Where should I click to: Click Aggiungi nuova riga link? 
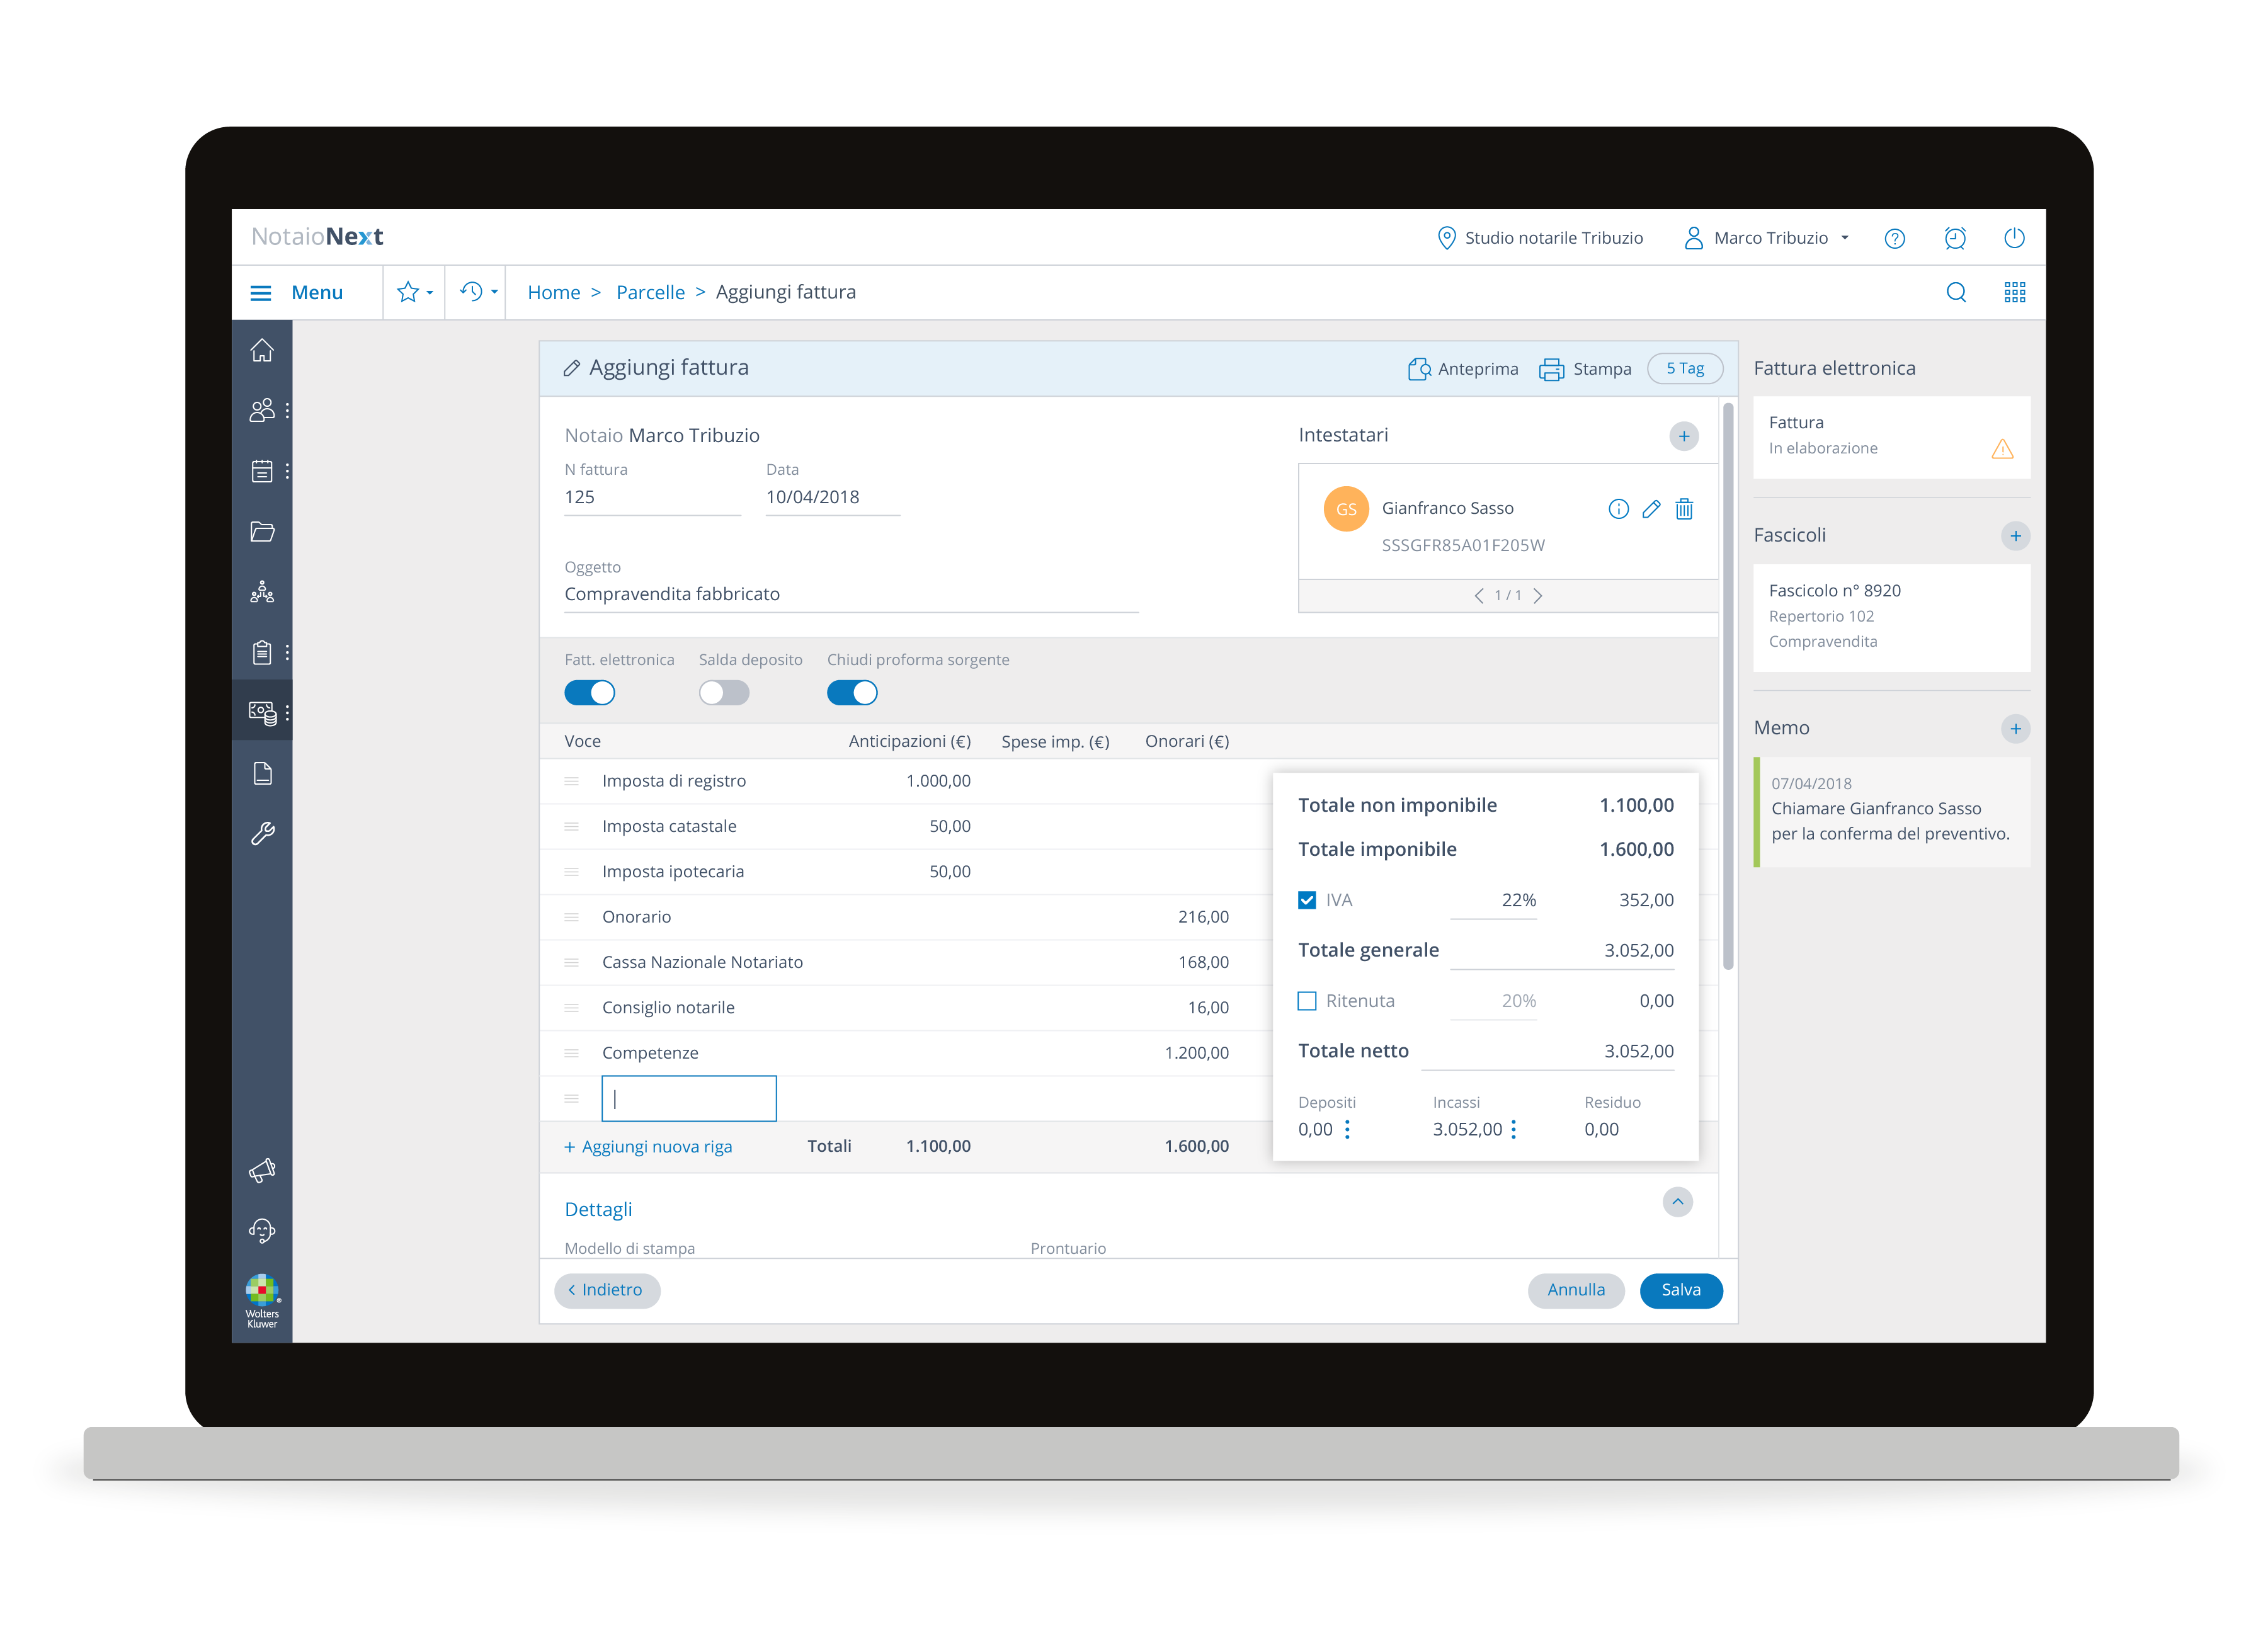click(x=649, y=1147)
